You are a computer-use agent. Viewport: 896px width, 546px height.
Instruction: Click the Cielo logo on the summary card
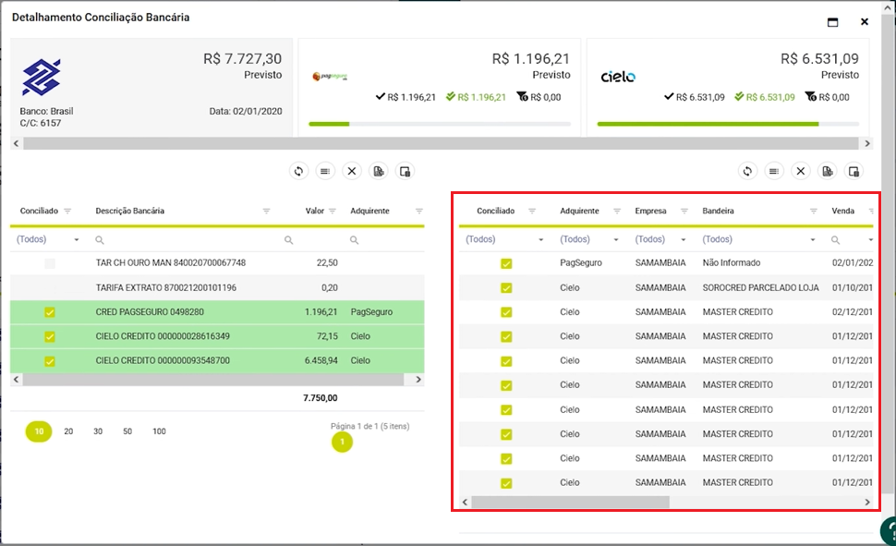click(618, 77)
